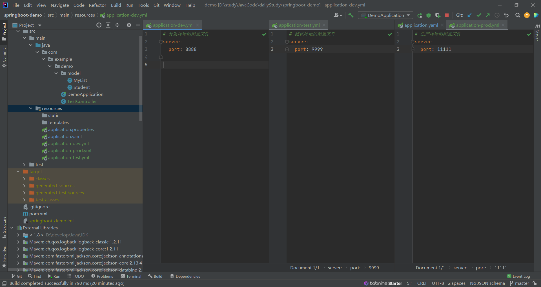541x287 pixels.
Task: Collapse the main folder
Action: [25, 38]
